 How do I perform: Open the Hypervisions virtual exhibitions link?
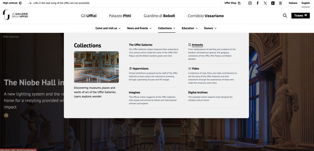tap(140, 68)
